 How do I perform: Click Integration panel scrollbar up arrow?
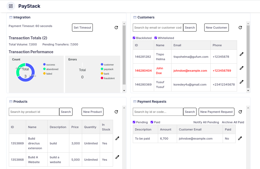tap(124, 24)
